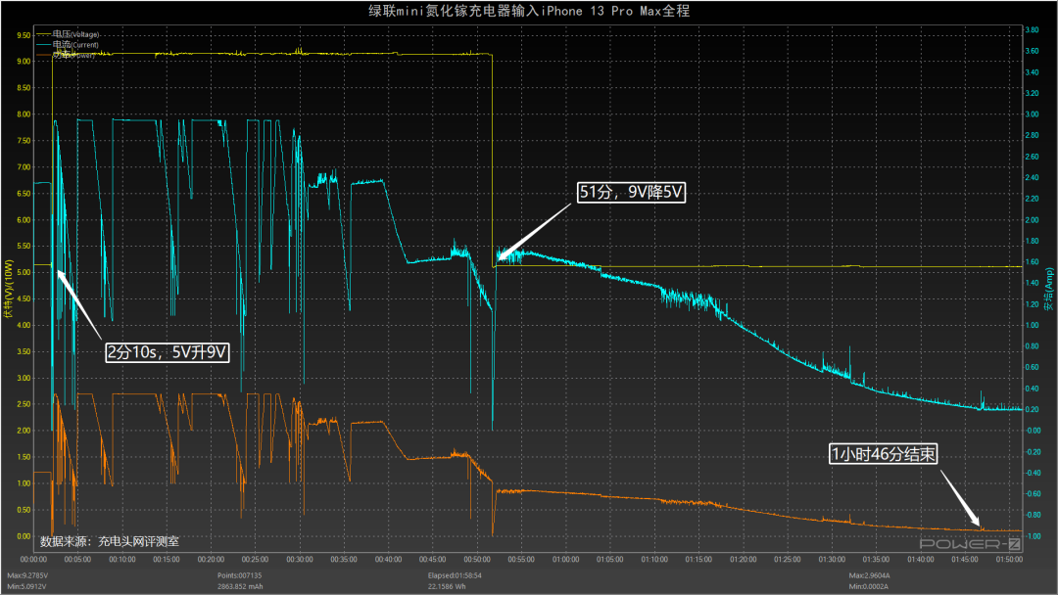This screenshot has height=595, width=1058.
Task: Click the 1.50 voltage axis tick
Action: (24, 457)
